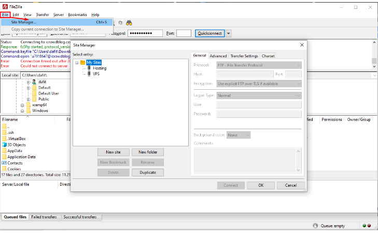Click the binoculars search icon in toolbar

(x=129, y=23)
